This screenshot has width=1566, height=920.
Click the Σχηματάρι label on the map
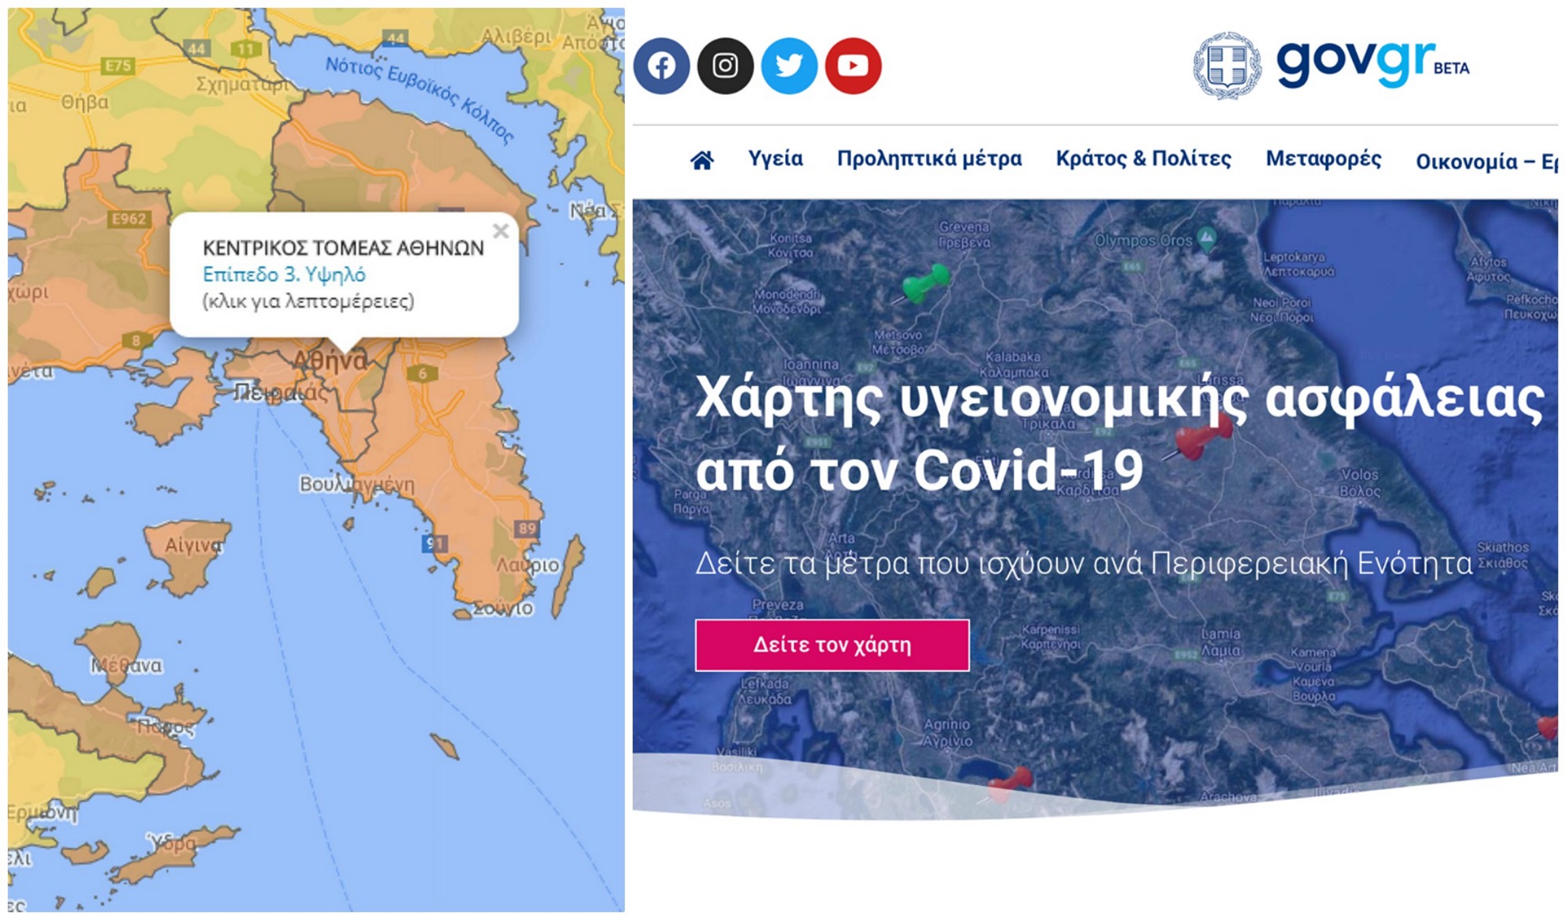(x=242, y=84)
